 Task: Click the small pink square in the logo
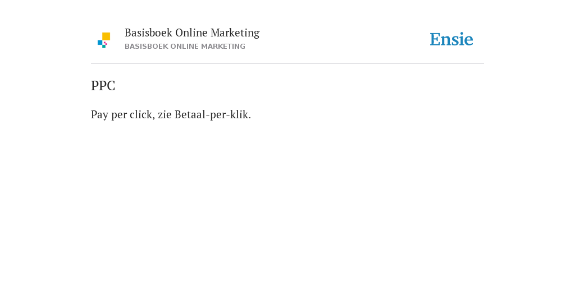click(x=105, y=43)
